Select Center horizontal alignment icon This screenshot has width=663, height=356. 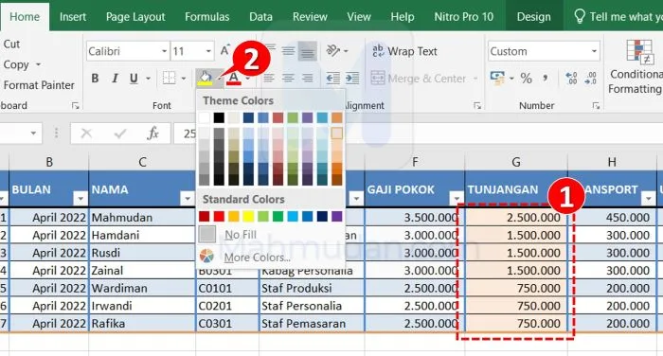tap(288, 79)
